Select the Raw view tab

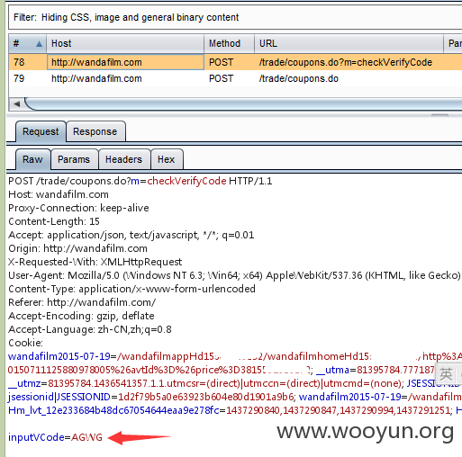[x=32, y=159]
